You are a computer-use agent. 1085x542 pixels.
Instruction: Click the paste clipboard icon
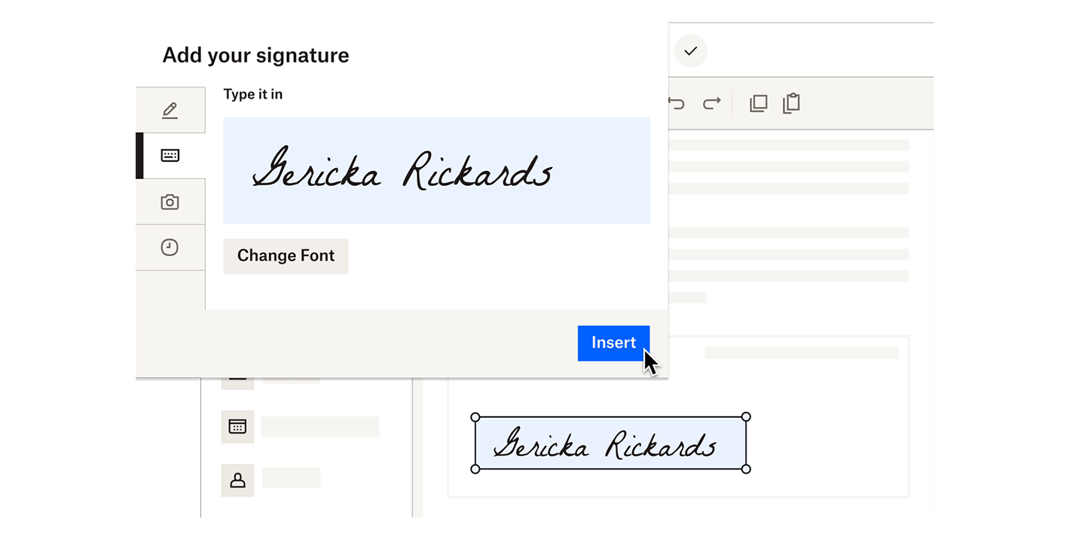[791, 103]
